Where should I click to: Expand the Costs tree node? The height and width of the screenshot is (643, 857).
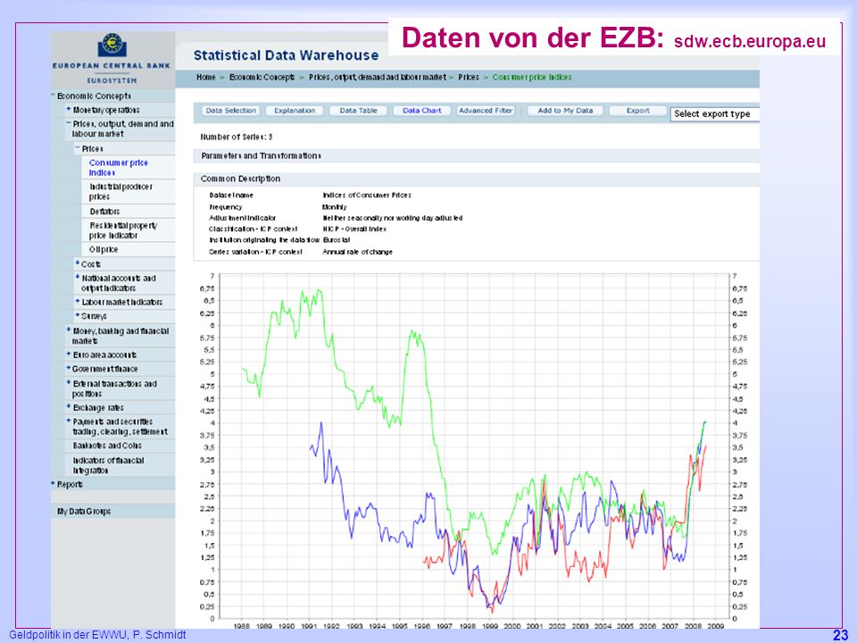click(78, 263)
